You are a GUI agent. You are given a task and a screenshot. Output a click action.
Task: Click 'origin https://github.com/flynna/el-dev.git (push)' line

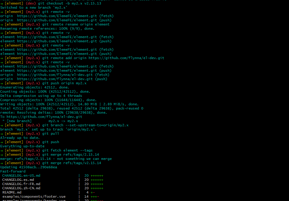[x=54, y=79]
